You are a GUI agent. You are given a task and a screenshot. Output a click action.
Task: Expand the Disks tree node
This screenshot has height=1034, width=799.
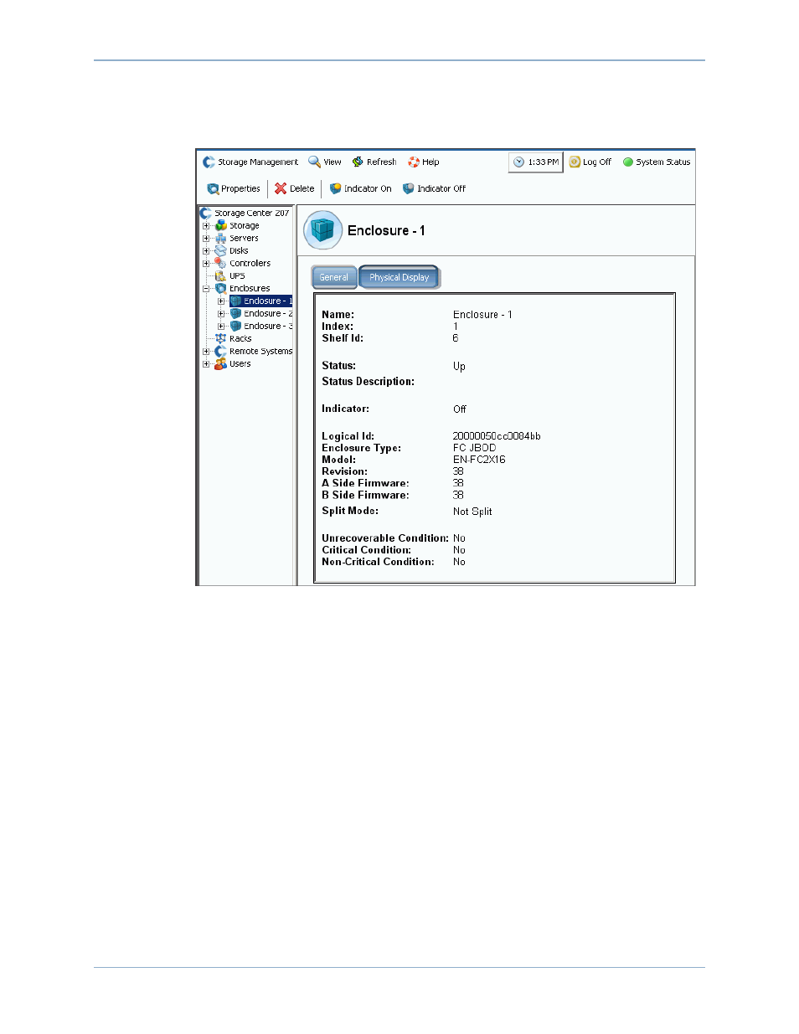[206, 251]
